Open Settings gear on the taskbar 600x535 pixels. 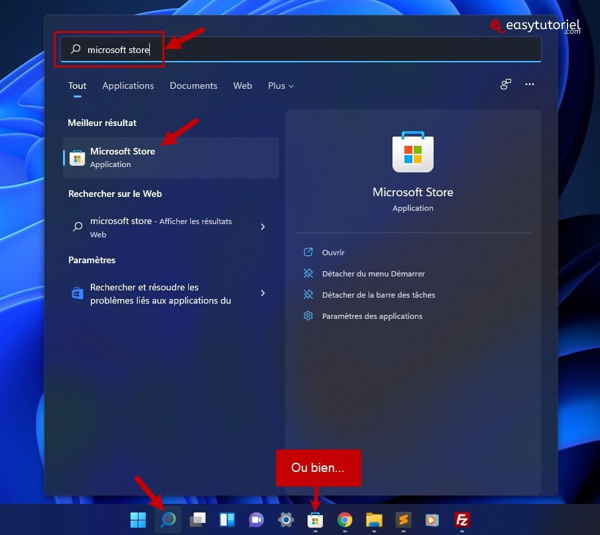[x=286, y=520]
